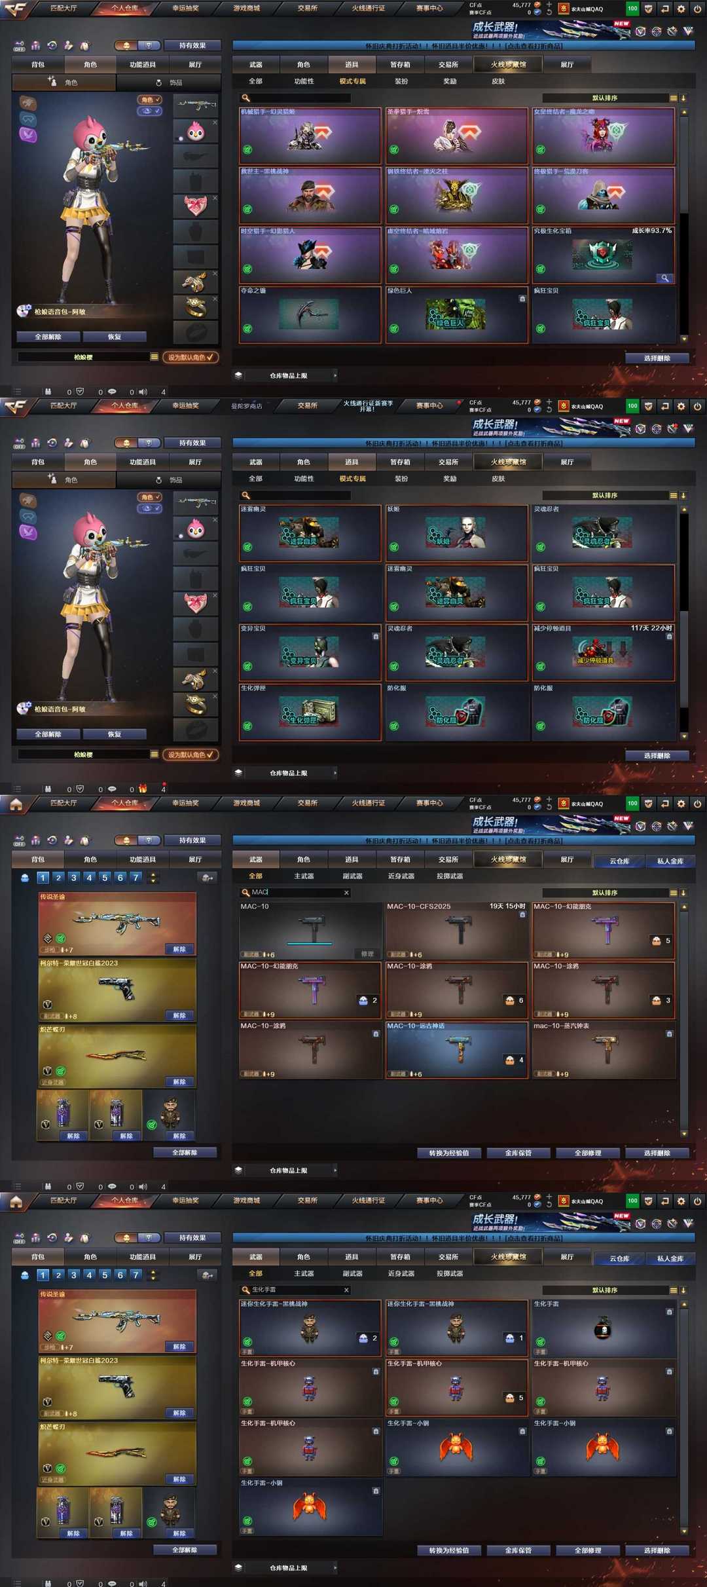The width and height of the screenshot is (707, 1587).
Task: Open the 曼陀罗商店 tab
Action: [246, 406]
